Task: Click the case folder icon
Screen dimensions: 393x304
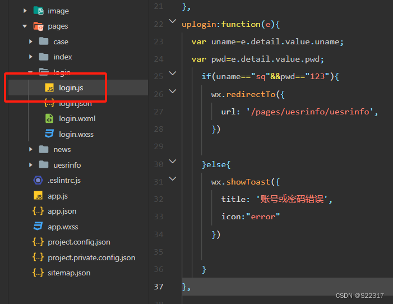Action: click(x=44, y=42)
